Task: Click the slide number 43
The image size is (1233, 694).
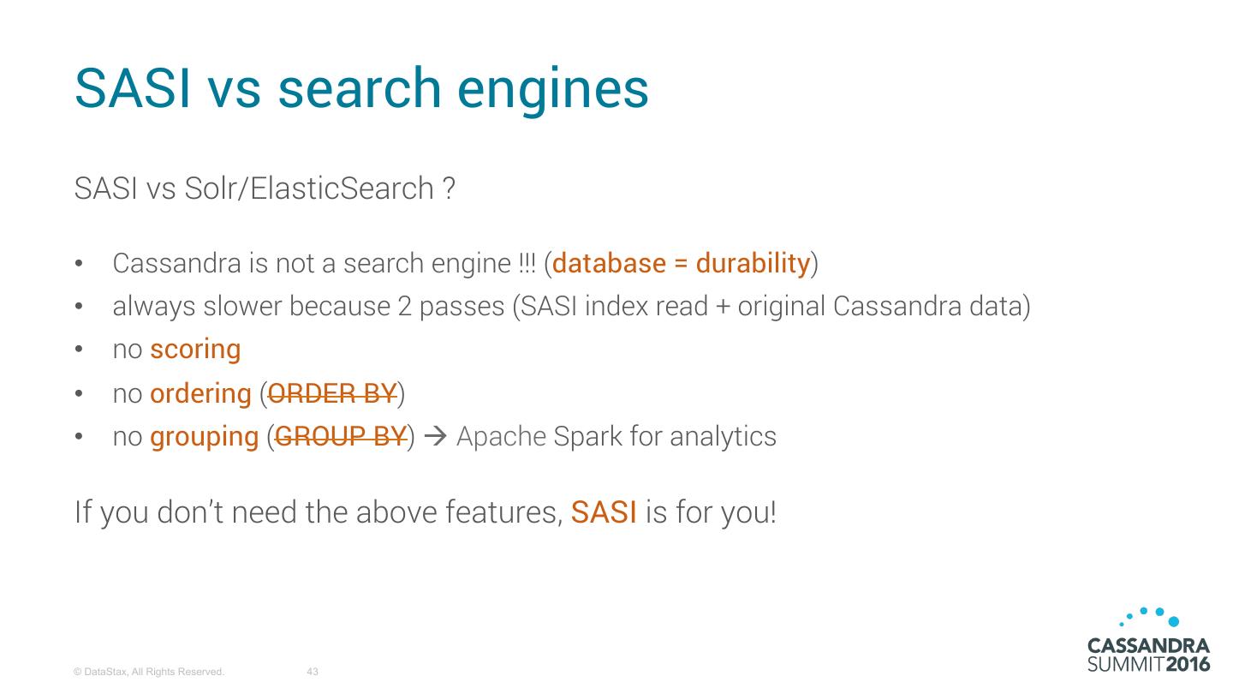Action: pos(313,673)
